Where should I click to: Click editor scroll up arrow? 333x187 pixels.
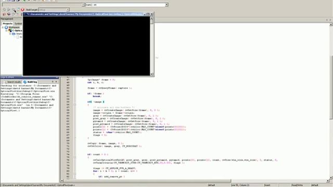[331, 24]
